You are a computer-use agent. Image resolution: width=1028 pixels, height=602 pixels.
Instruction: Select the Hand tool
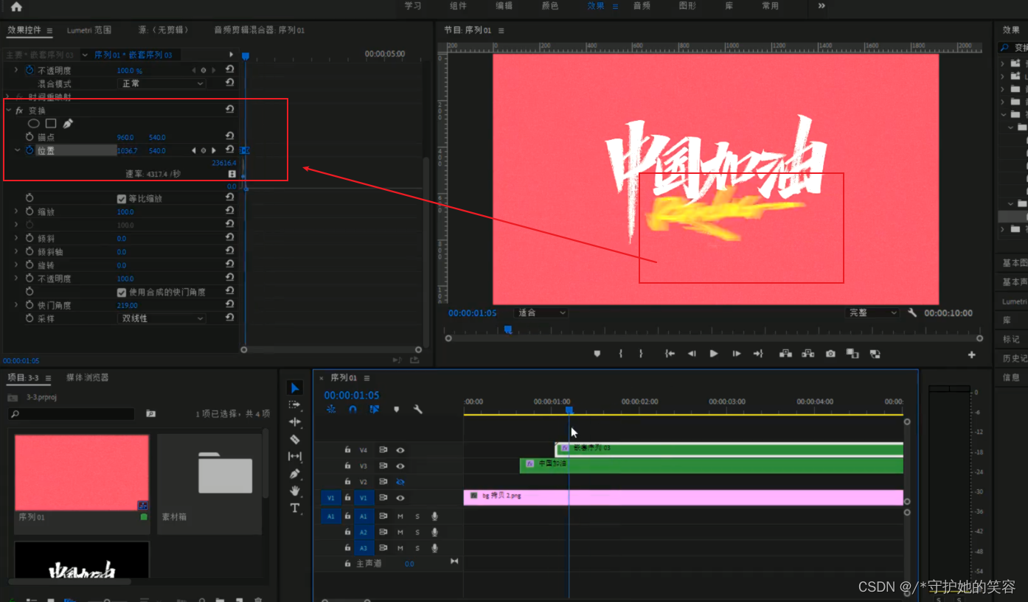pos(295,491)
